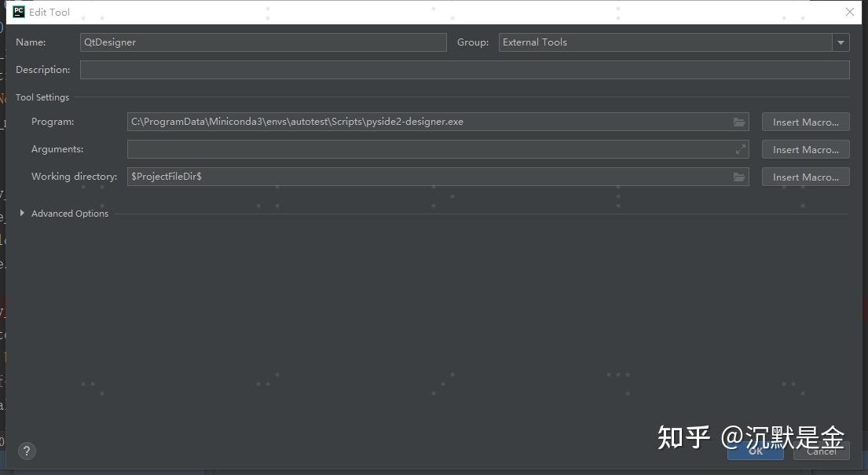Click Insert Macro next to Program
Screen dimensions: 868x475
pos(805,122)
